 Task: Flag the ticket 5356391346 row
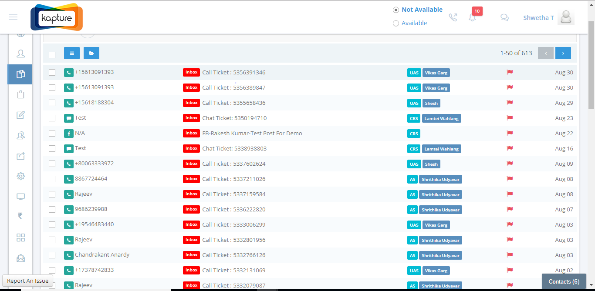pos(510,72)
